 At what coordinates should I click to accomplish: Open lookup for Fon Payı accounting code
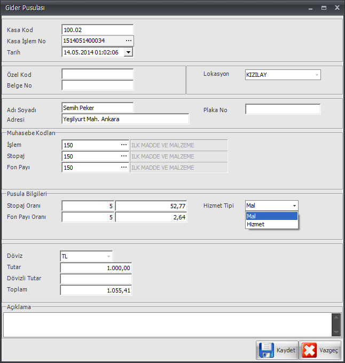(124, 168)
